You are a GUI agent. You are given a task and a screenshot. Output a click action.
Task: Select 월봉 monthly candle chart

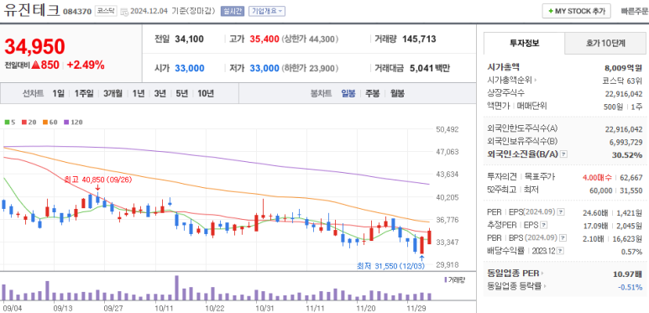pyautogui.click(x=397, y=93)
